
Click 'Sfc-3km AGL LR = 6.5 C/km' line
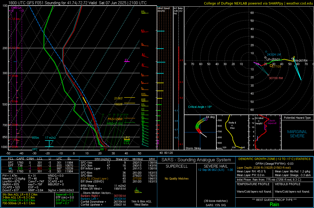point(20,195)
